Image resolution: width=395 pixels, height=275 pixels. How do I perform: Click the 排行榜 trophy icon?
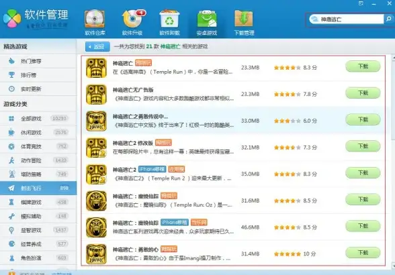tap(11, 74)
